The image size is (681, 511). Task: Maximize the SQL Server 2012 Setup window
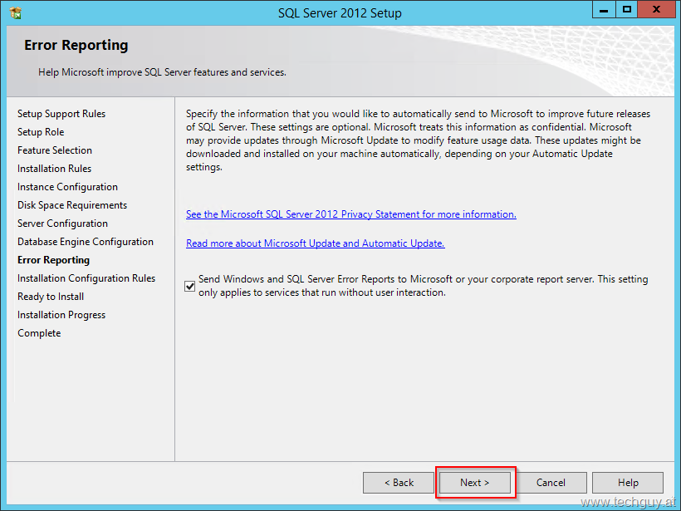point(627,10)
